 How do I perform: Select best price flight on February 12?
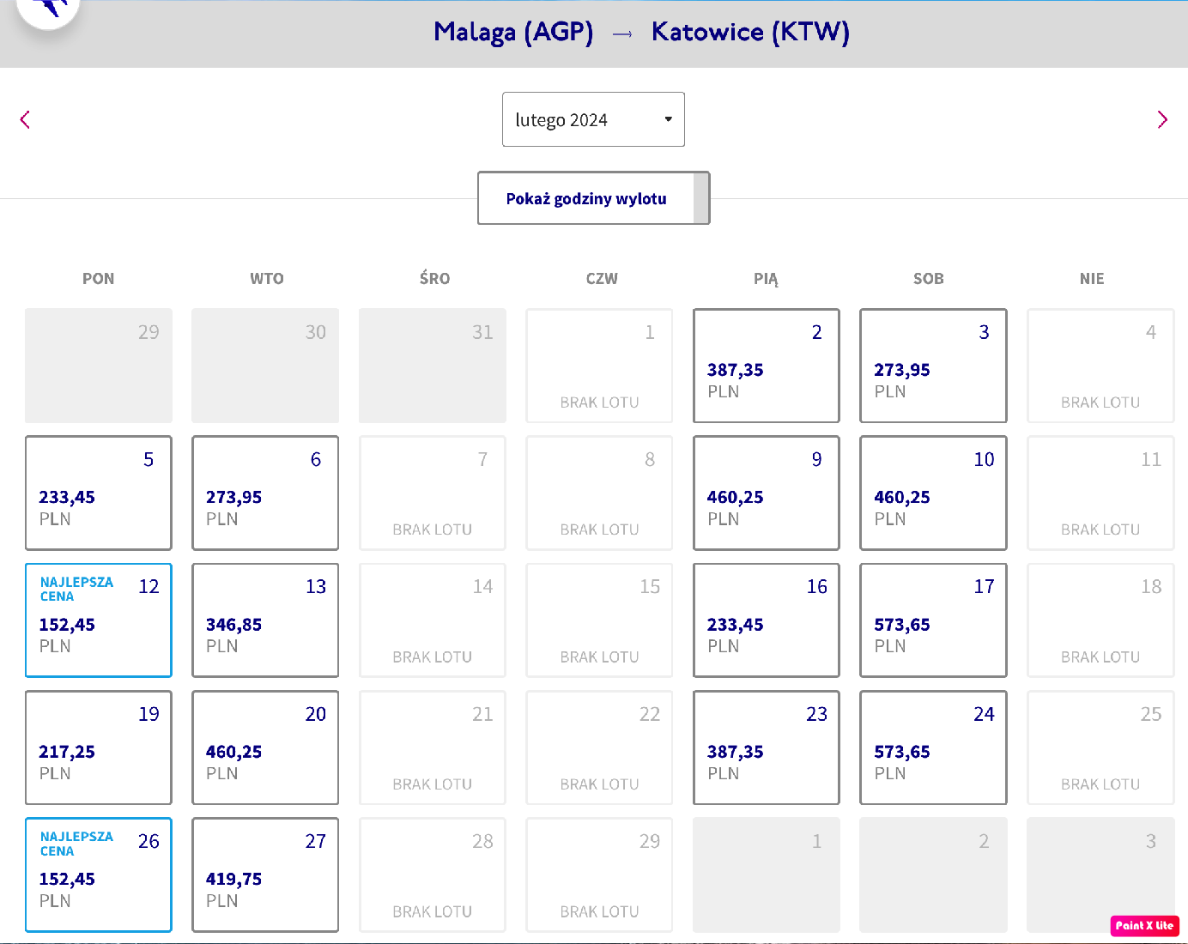(99, 620)
